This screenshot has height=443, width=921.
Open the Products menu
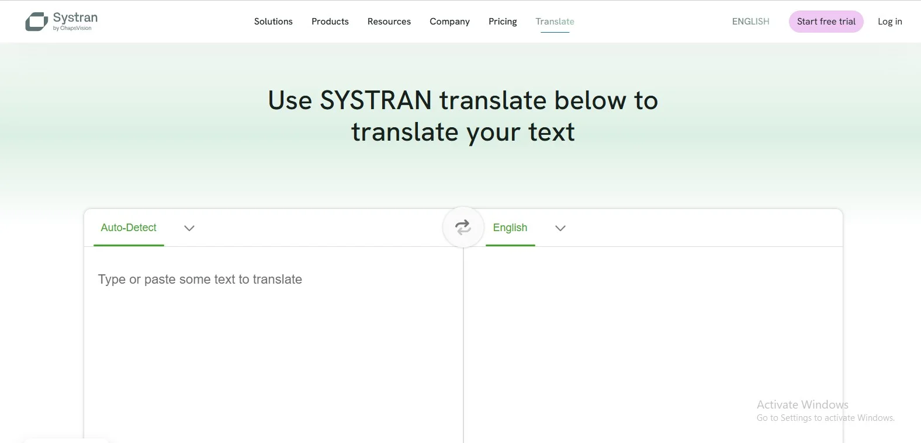[x=330, y=22]
